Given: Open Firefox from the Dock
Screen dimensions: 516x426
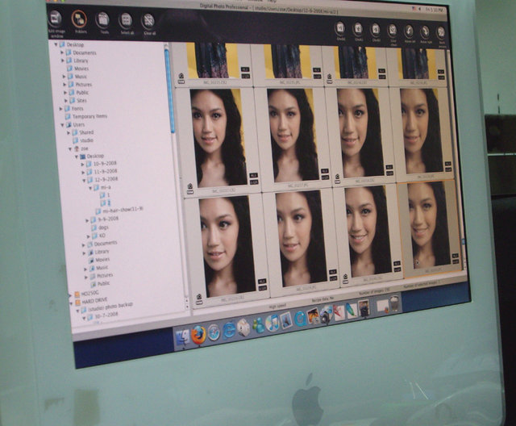Looking at the screenshot, I should tap(199, 335).
